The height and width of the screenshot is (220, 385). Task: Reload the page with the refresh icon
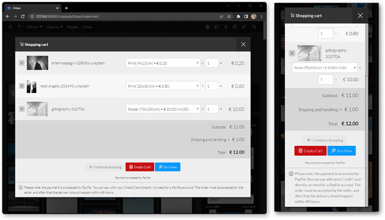click(x=23, y=17)
